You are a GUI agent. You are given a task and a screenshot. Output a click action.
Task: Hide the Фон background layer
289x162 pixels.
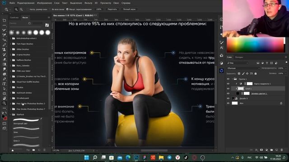tap(228, 103)
